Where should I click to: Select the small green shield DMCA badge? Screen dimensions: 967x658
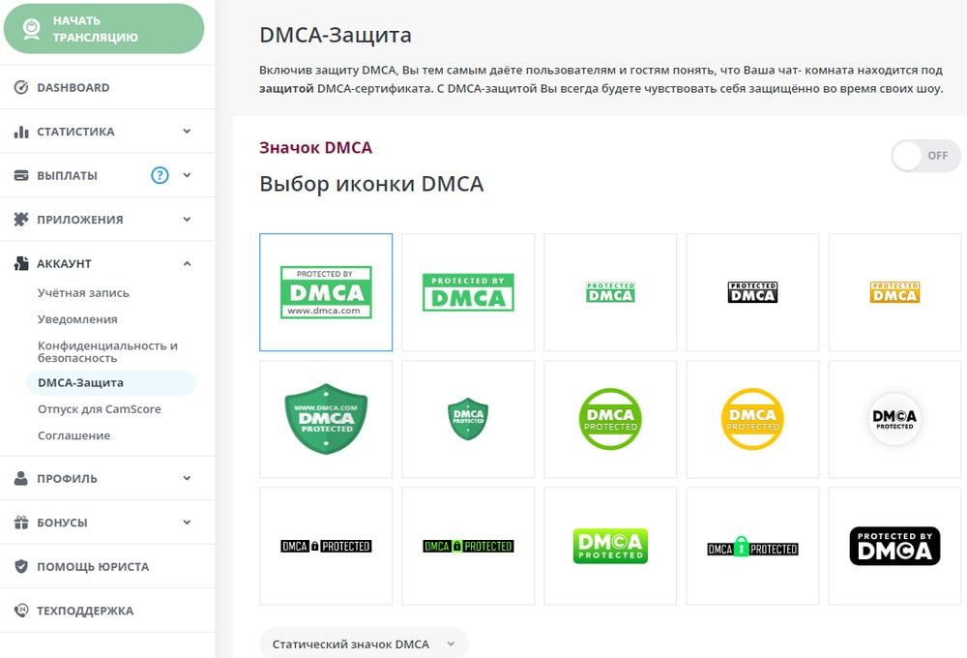tap(468, 419)
